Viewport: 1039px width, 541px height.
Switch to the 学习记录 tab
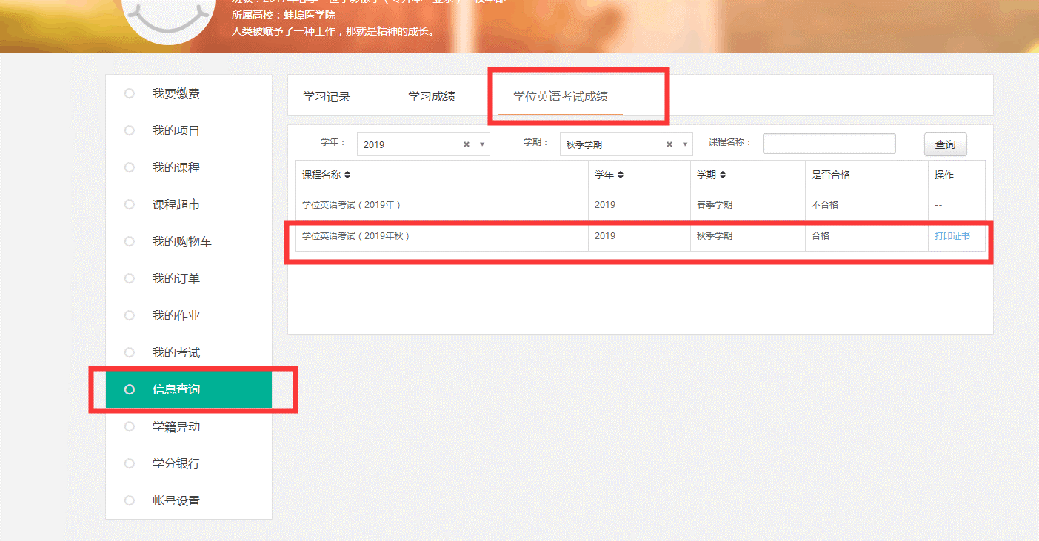click(326, 95)
